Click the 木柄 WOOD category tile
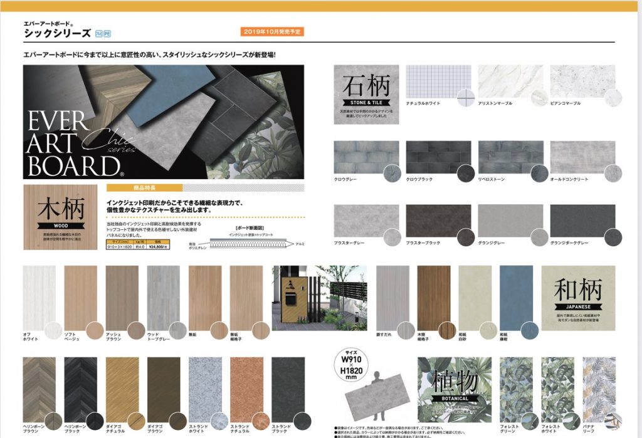Screen dimensions: 642x438 [x=61, y=217]
